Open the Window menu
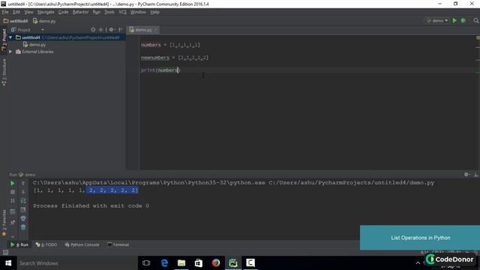 coord(138,12)
